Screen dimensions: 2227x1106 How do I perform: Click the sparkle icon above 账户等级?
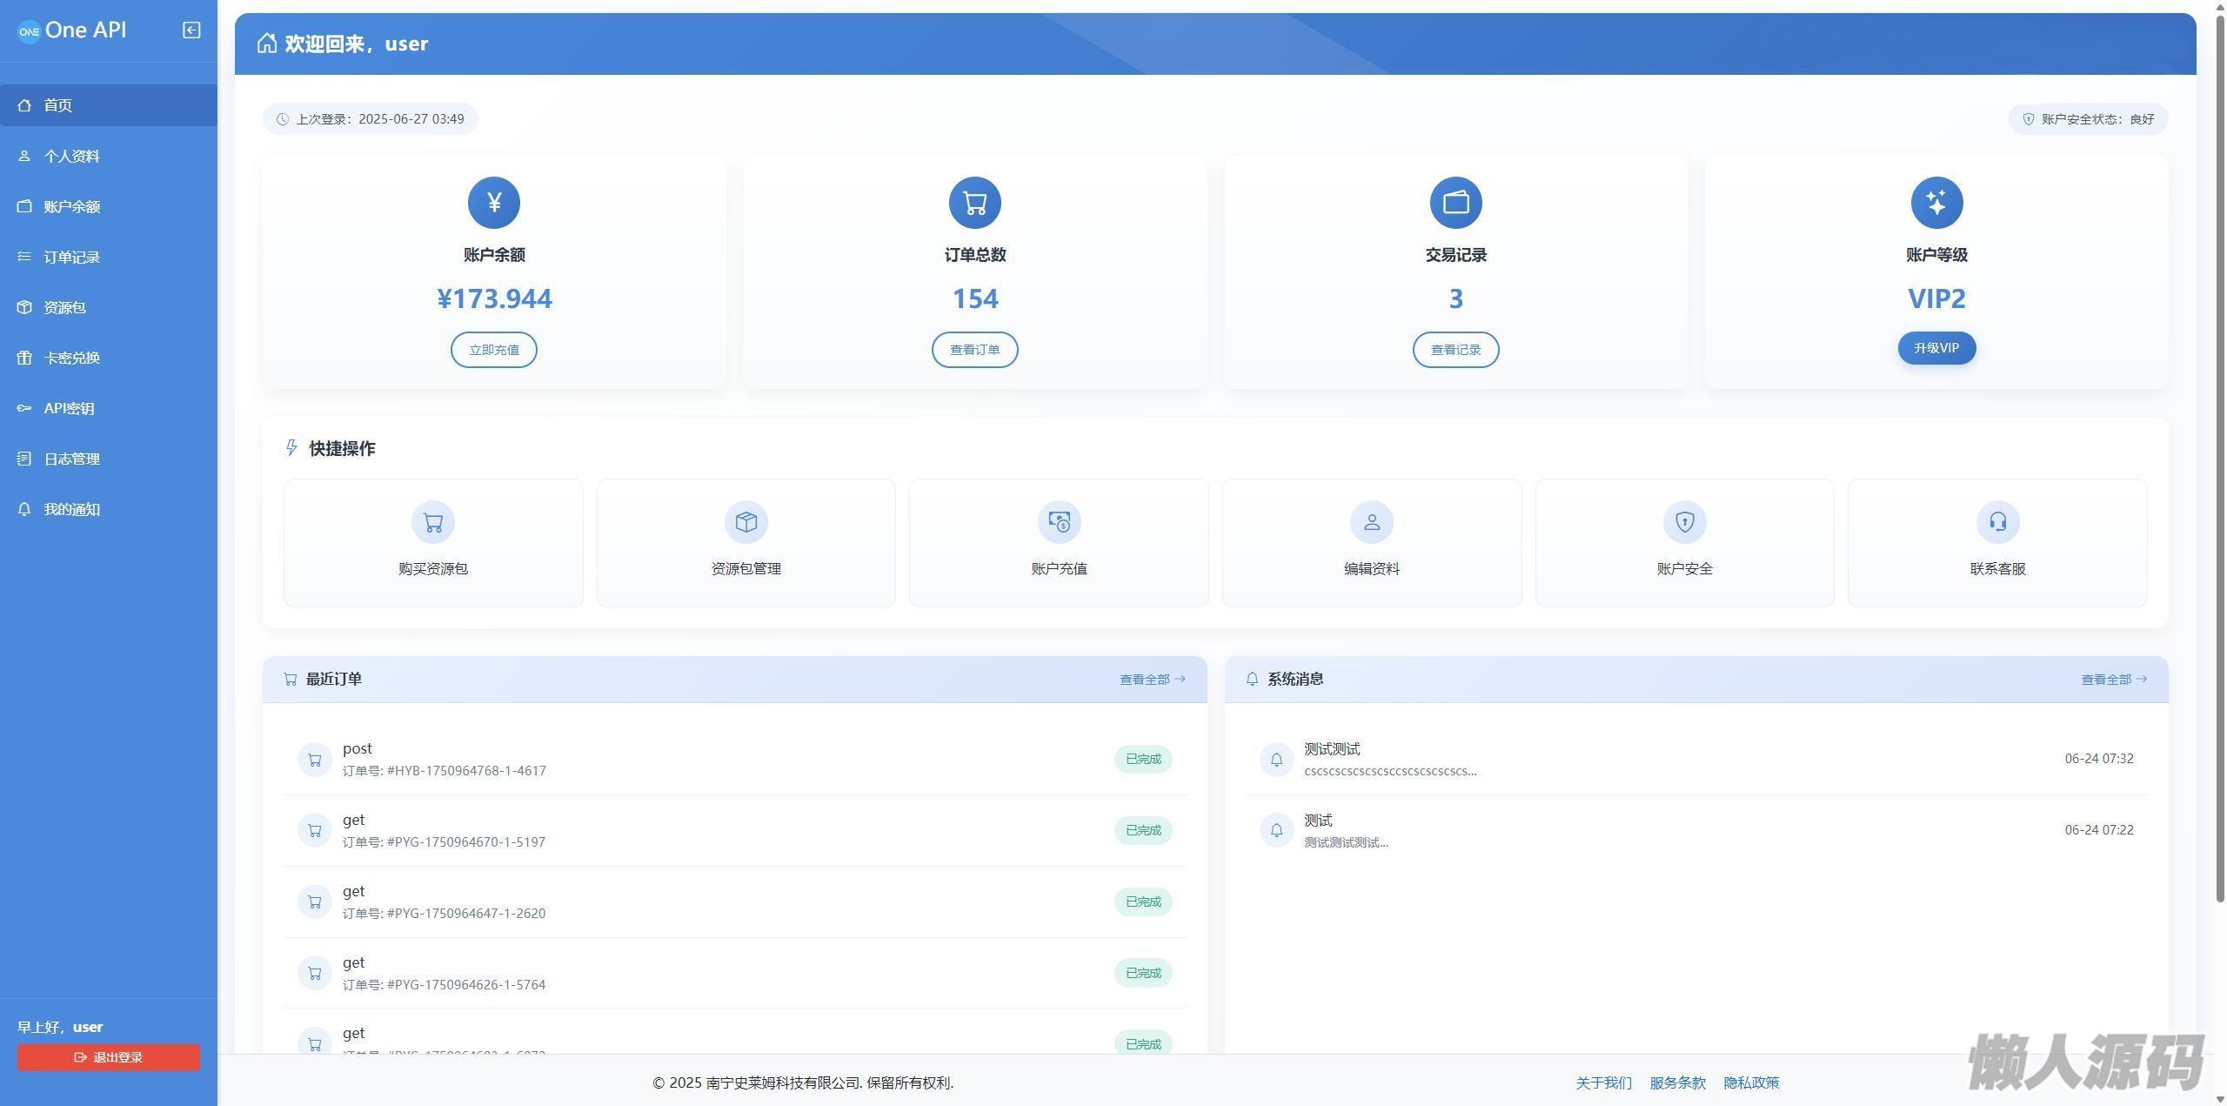tap(1936, 203)
